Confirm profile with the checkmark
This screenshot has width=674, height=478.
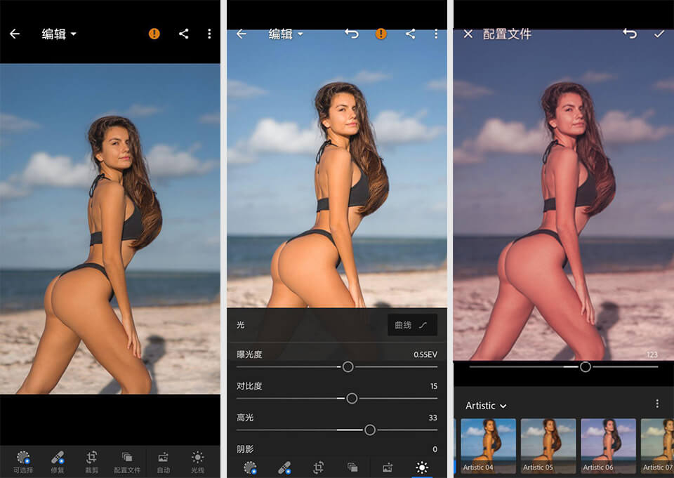659,34
